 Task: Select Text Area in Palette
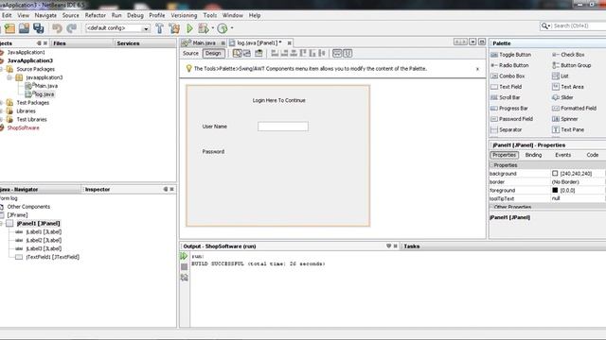coord(568,87)
